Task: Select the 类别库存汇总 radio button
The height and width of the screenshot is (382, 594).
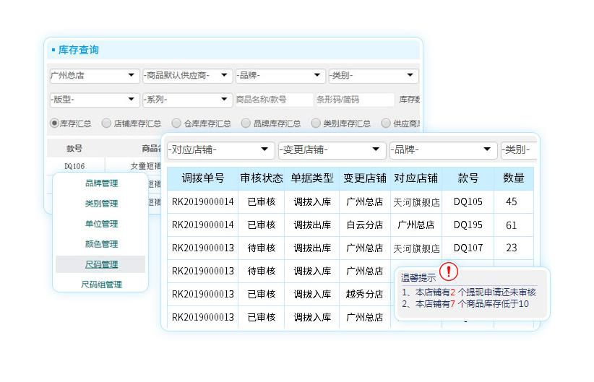Action: pos(316,123)
